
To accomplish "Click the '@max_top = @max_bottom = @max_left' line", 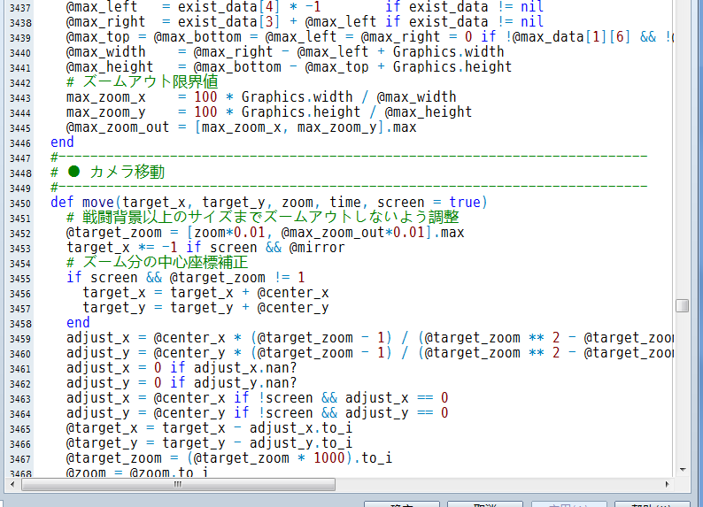I will tap(370, 37).
